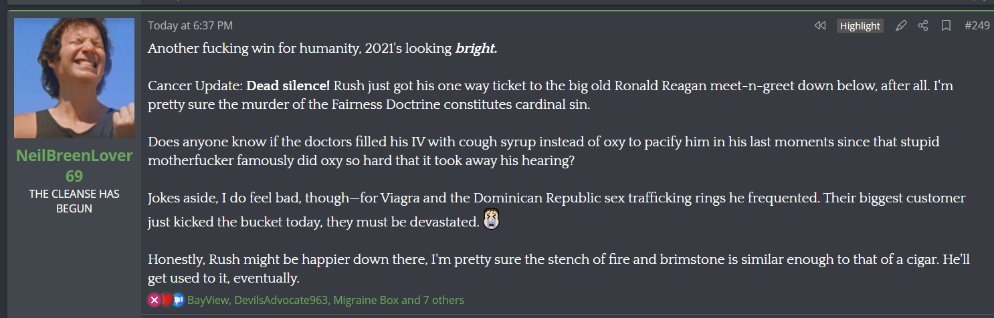Viewport: 994px width, 318px height.
Task: Click the highlighter pen icon
Action: (901, 26)
